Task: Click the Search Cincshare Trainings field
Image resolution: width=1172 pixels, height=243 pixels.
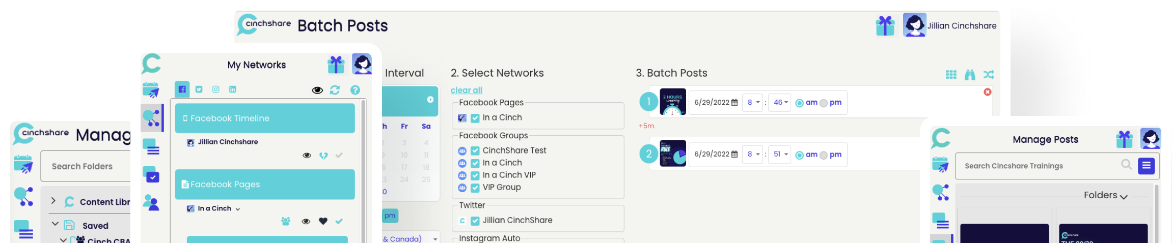Action: pyautogui.click(x=1036, y=166)
